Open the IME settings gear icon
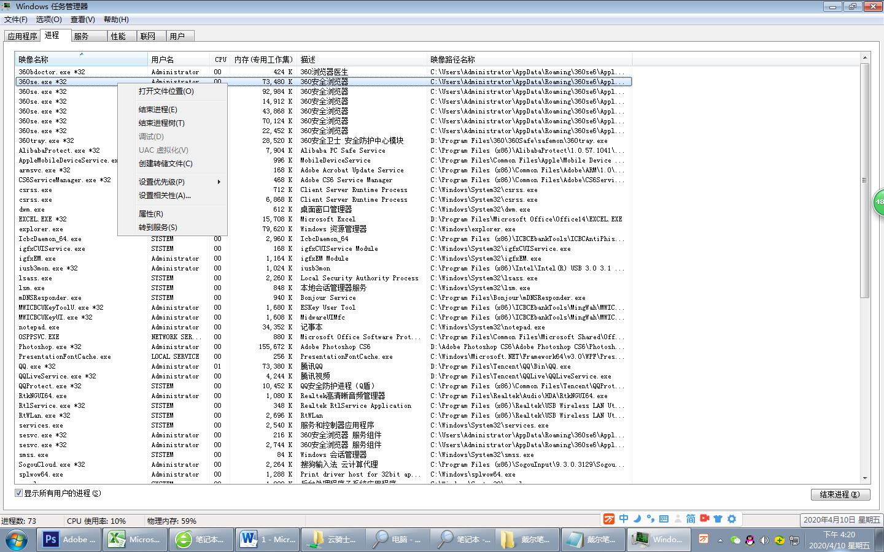This screenshot has height=552, width=884. [x=731, y=519]
